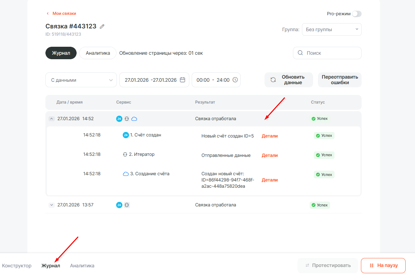Click the blue 24 icon beside Счёт создан
Viewport: 415px width, 276px height.
(126, 135)
